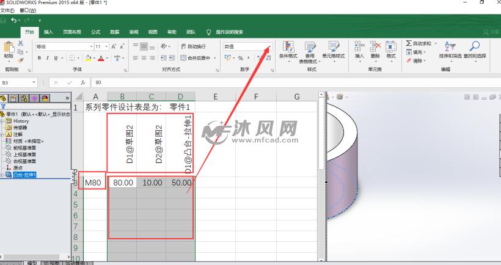The image size is (501, 265).
Task: Click the Undo arrow in quick access
Action: pos(13,20)
